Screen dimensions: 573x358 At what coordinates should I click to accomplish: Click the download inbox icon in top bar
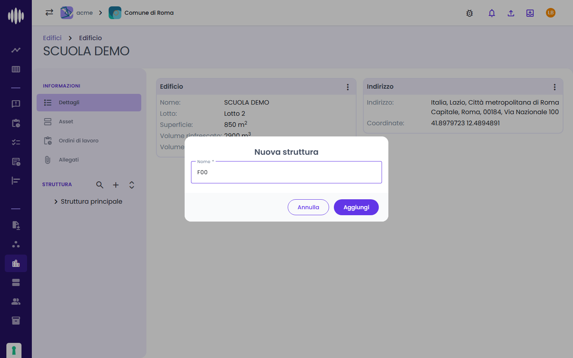(x=530, y=13)
